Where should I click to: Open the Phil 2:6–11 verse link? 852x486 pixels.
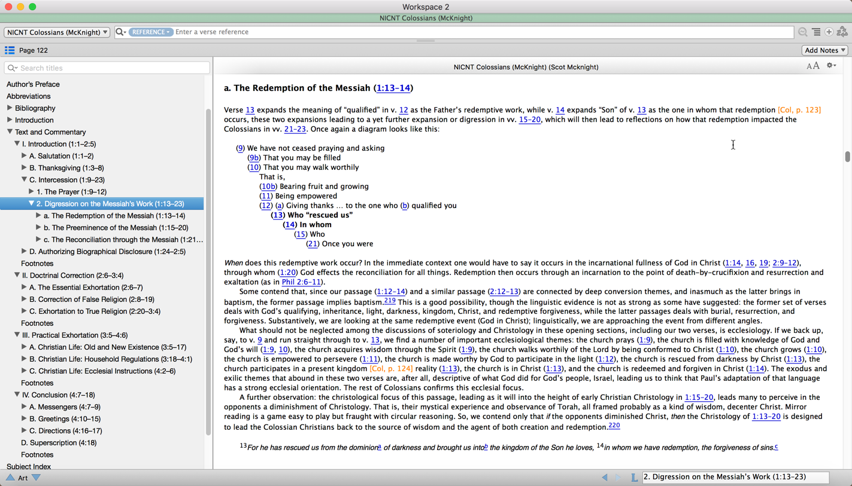pyautogui.click(x=301, y=282)
